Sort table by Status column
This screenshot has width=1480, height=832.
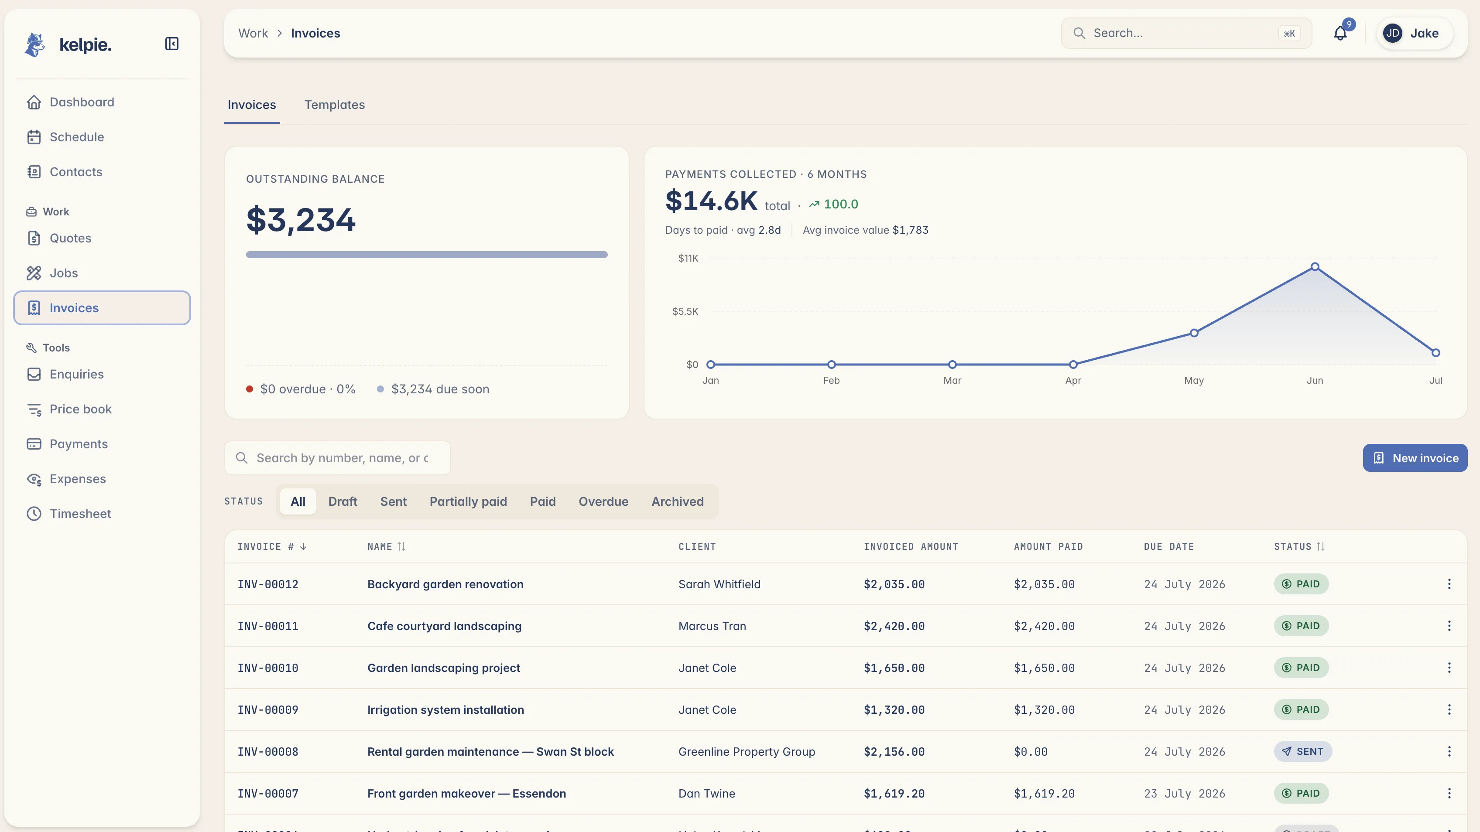coord(1300,547)
